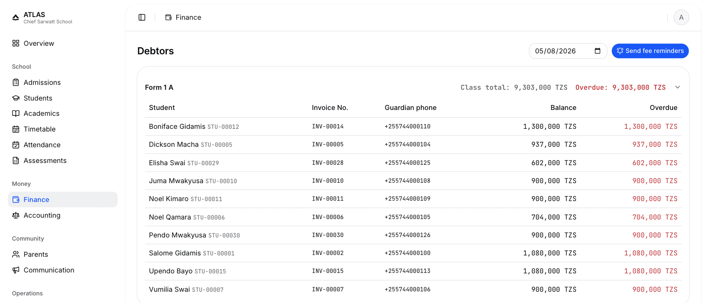This screenshot has height=303, width=705.
Task: Click the Chief Sarwatt School name
Action: click(48, 22)
